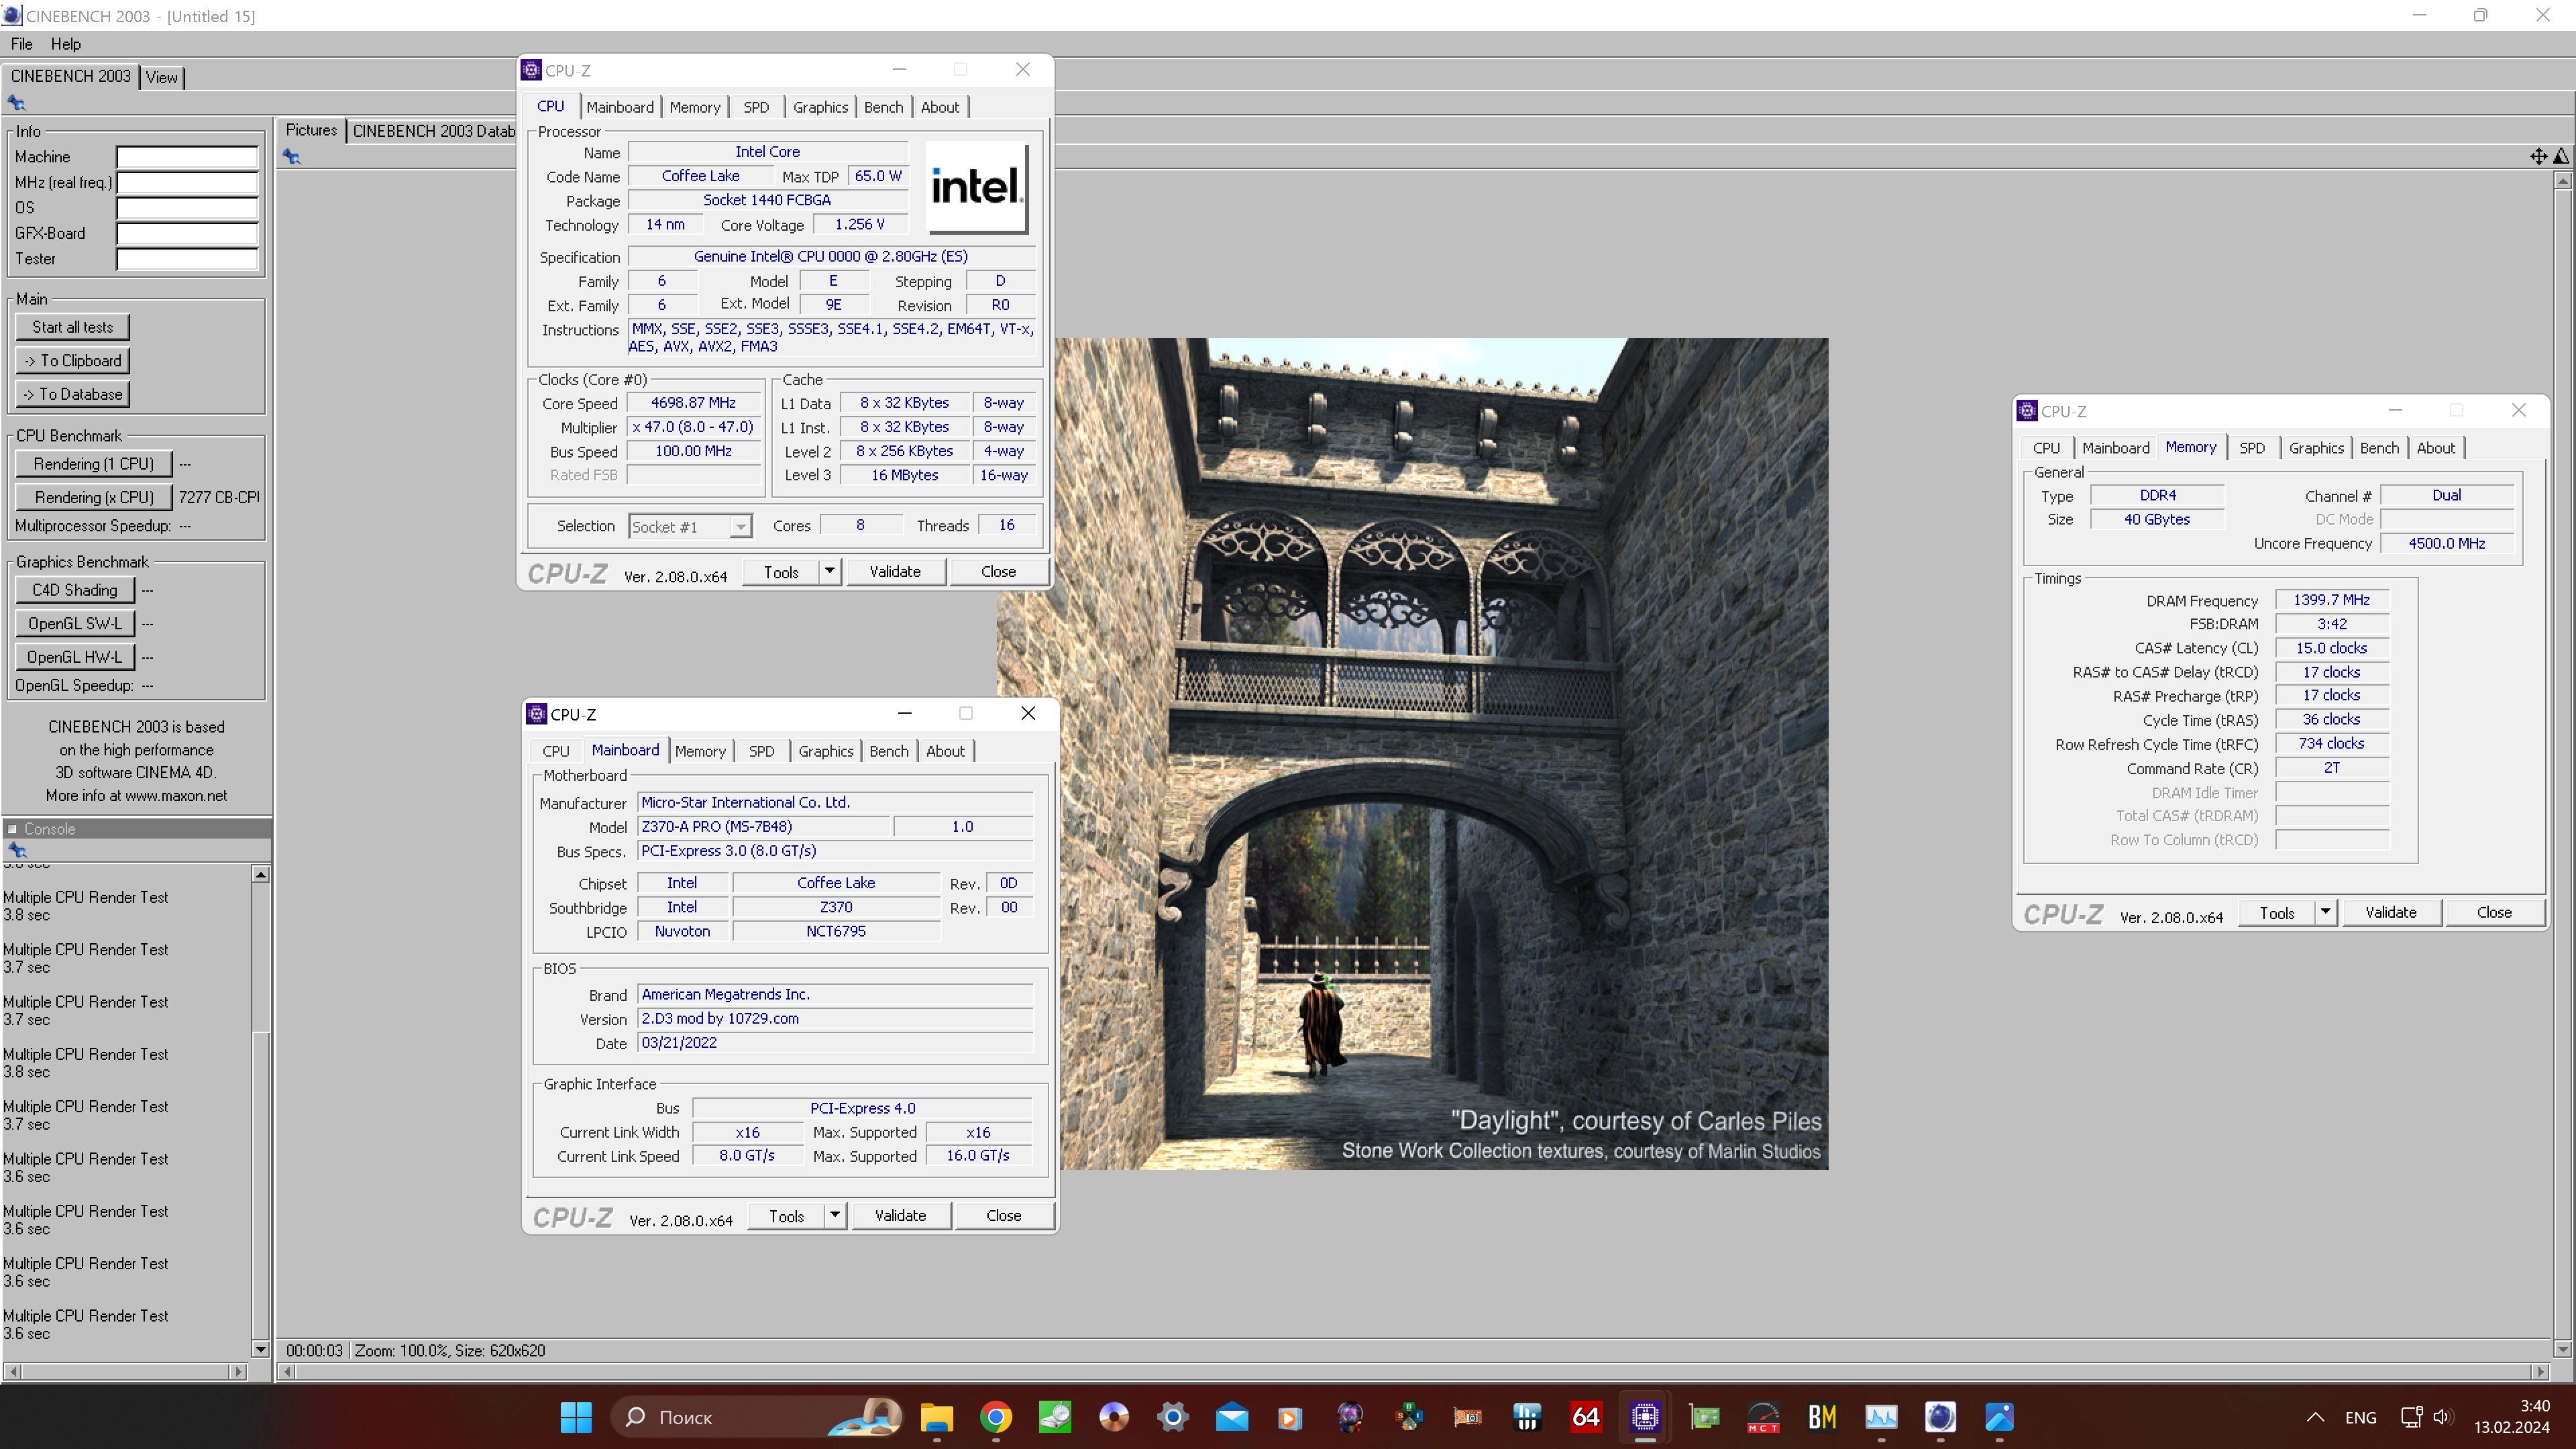Open Graphics tab in the Memory CPU-Z window

(2316, 448)
